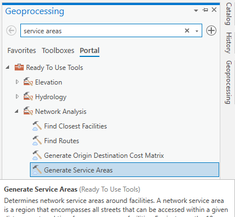This screenshot has width=235, height=217.
Task: Open the 'Generate Service Areas' tool
Action: [x=124, y=170]
